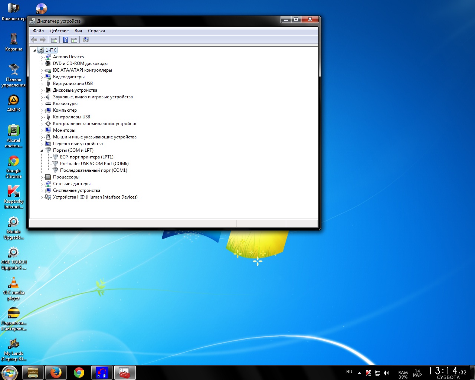Collapse the Порты (COM и LPT) category
The height and width of the screenshot is (380, 475).
[42, 151]
